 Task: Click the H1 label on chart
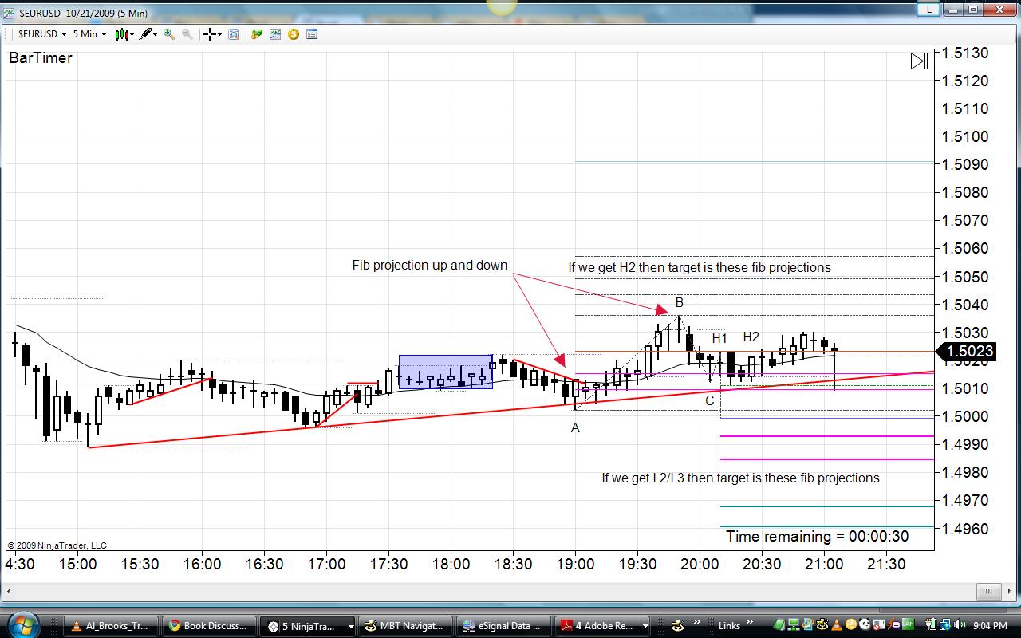(x=719, y=338)
